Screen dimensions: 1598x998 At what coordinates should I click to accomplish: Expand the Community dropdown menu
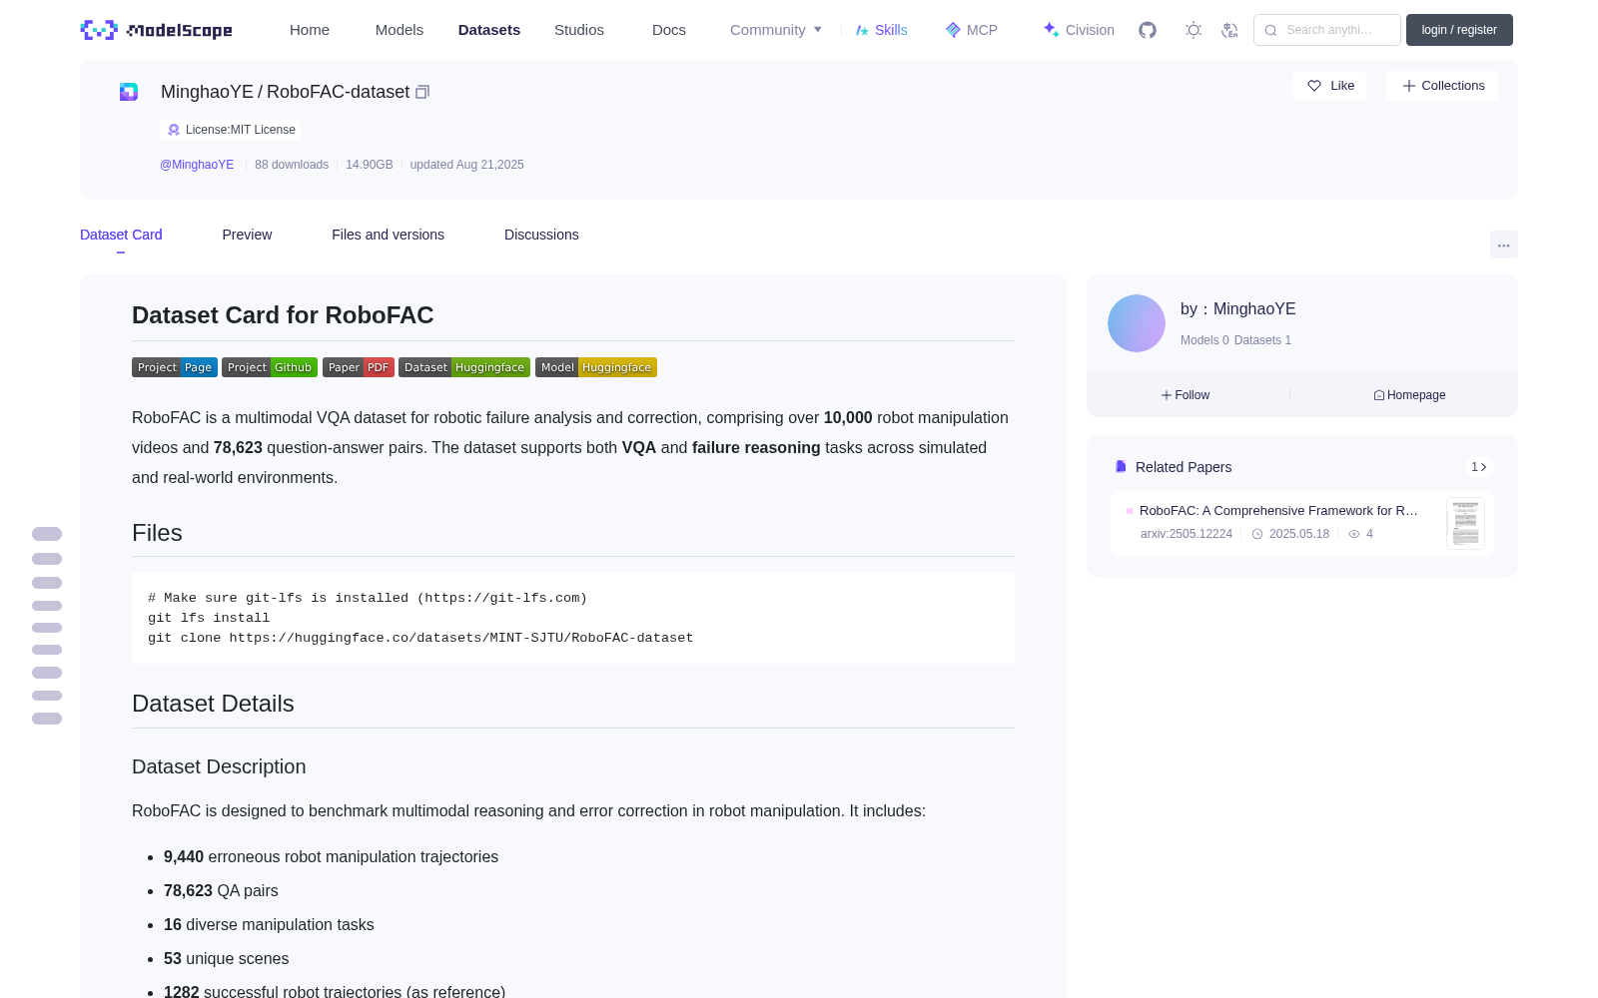776,30
